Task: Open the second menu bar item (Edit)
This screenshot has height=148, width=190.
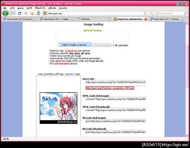Action: click(x=12, y=8)
